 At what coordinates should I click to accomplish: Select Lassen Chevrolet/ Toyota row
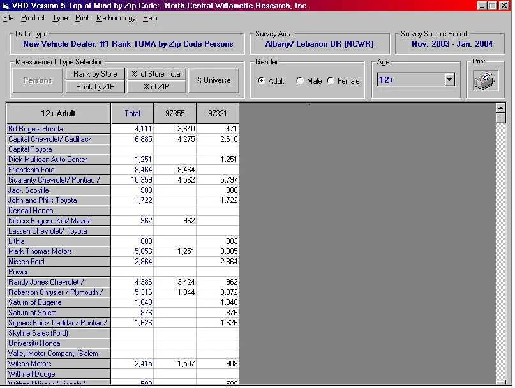[59, 230]
